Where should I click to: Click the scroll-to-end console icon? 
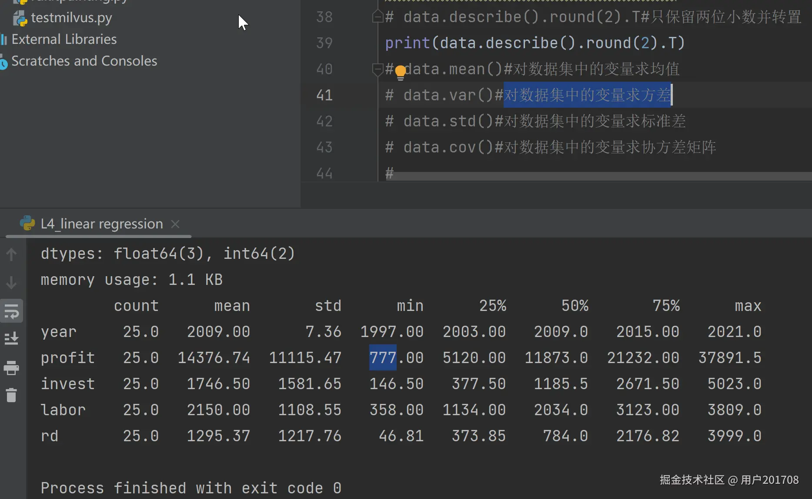click(11, 338)
